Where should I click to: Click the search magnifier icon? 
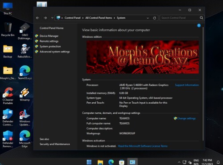tap(202, 18)
